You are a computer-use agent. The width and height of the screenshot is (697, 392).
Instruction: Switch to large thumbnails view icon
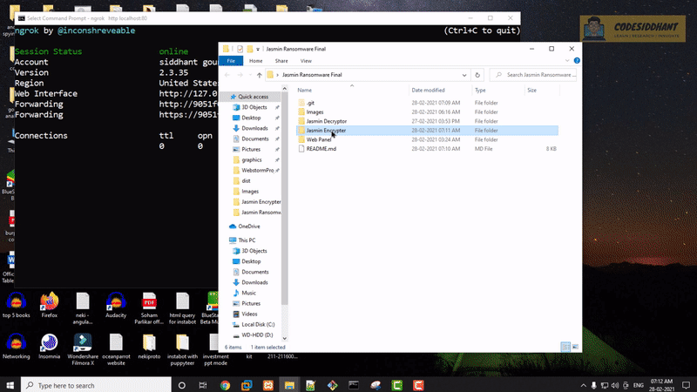coord(575,347)
